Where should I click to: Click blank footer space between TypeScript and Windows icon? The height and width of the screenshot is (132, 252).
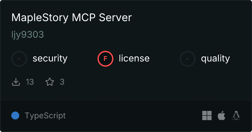[x=133, y=115]
